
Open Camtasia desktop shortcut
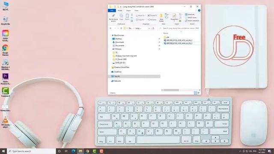6,92
